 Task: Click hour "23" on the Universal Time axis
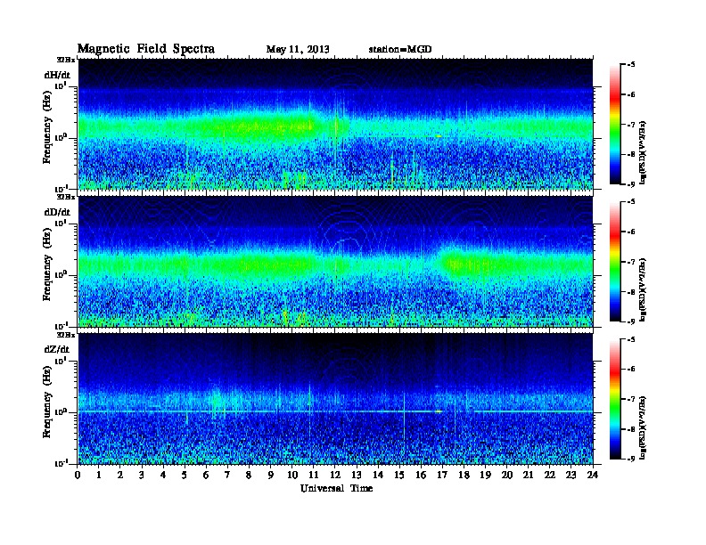[x=571, y=475]
